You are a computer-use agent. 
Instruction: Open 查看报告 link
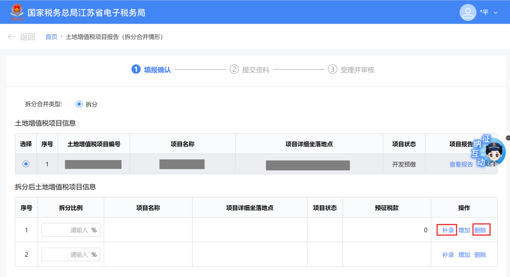(461, 164)
